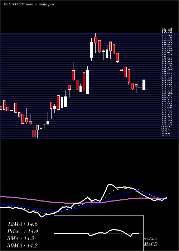Click the "5MA : 14.2" reading
Screen dimensions: 179x251
tap(21, 238)
